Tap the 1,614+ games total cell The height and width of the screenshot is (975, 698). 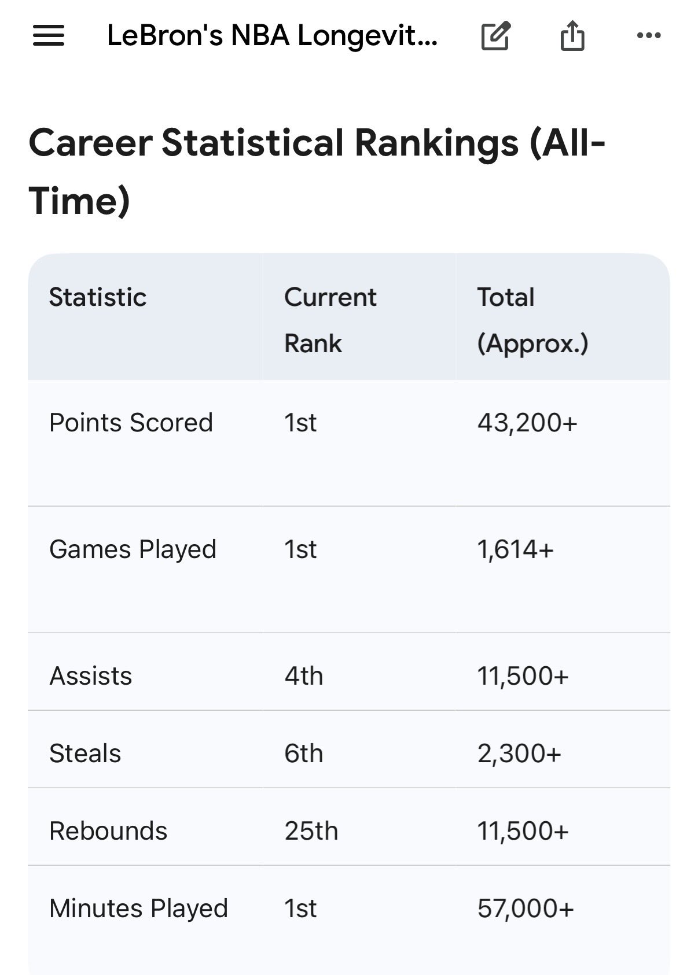pyautogui.click(x=515, y=549)
